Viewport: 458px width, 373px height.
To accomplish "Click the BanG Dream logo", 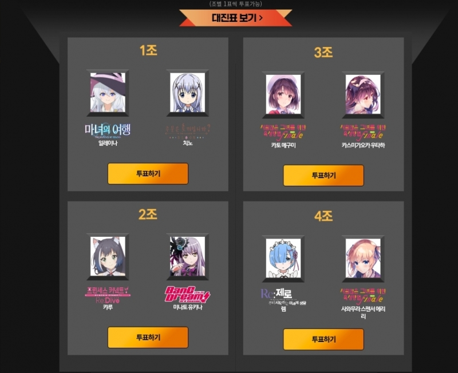I will [188, 294].
